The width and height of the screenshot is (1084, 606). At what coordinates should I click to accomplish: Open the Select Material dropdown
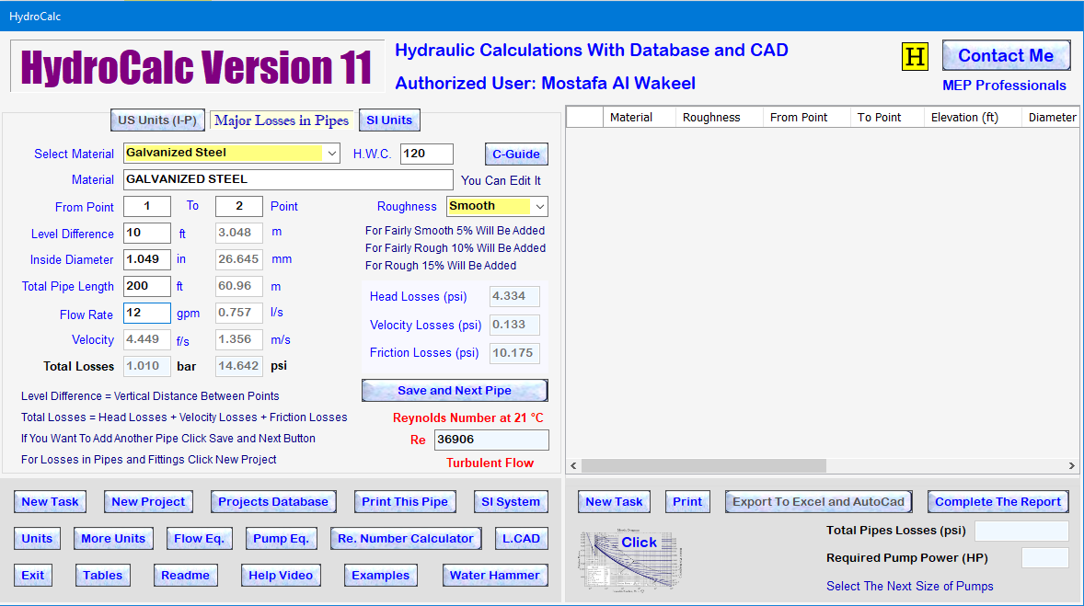pyautogui.click(x=332, y=154)
